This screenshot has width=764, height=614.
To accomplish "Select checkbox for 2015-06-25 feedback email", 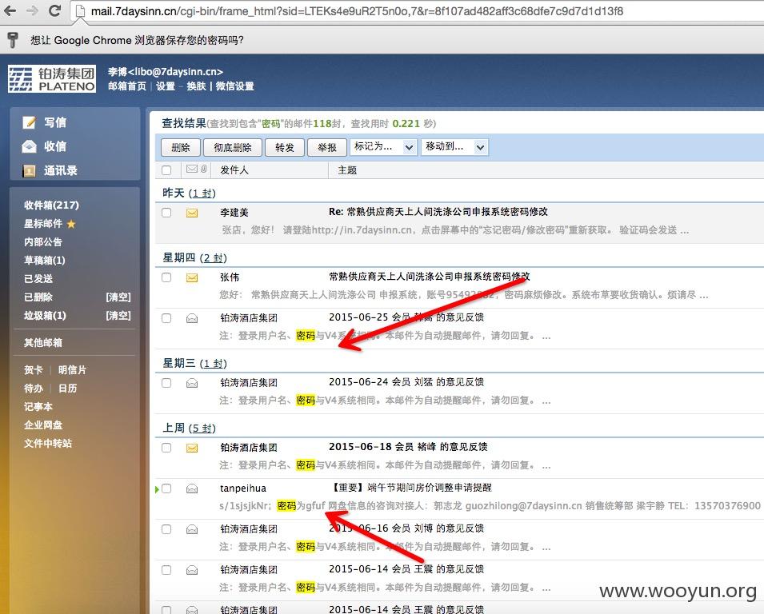I will (x=166, y=318).
